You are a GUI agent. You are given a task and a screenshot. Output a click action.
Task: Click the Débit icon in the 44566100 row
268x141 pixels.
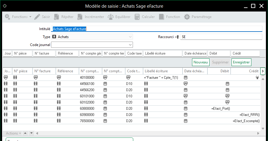(x=227, y=83)
